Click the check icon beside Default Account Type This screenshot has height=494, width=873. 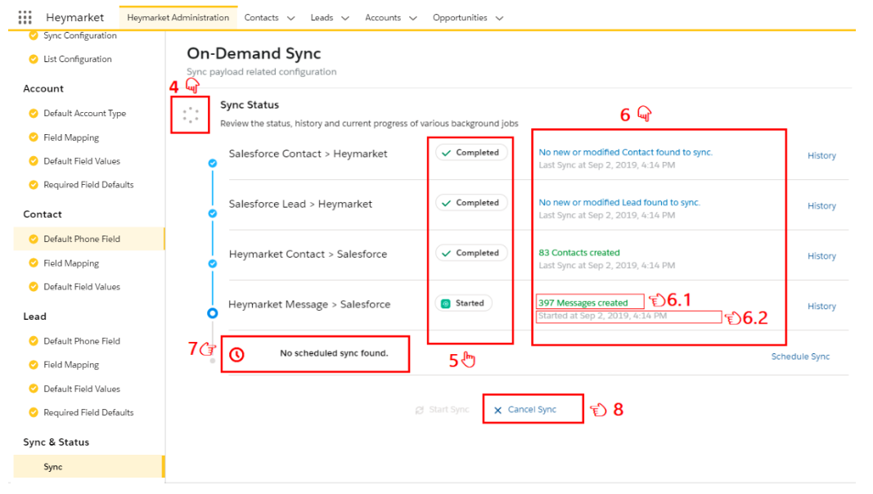[x=34, y=114]
